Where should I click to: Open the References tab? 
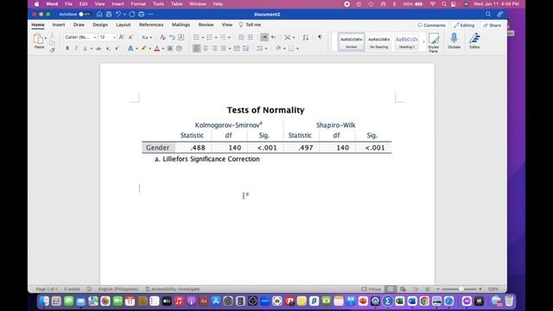click(x=151, y=25)
